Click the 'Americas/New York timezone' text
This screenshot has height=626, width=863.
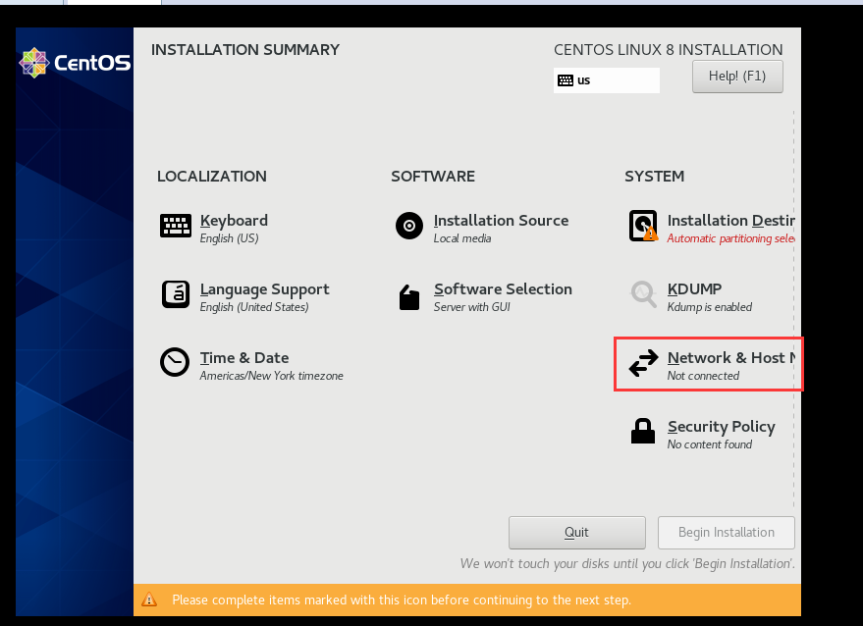pos(271,376)
